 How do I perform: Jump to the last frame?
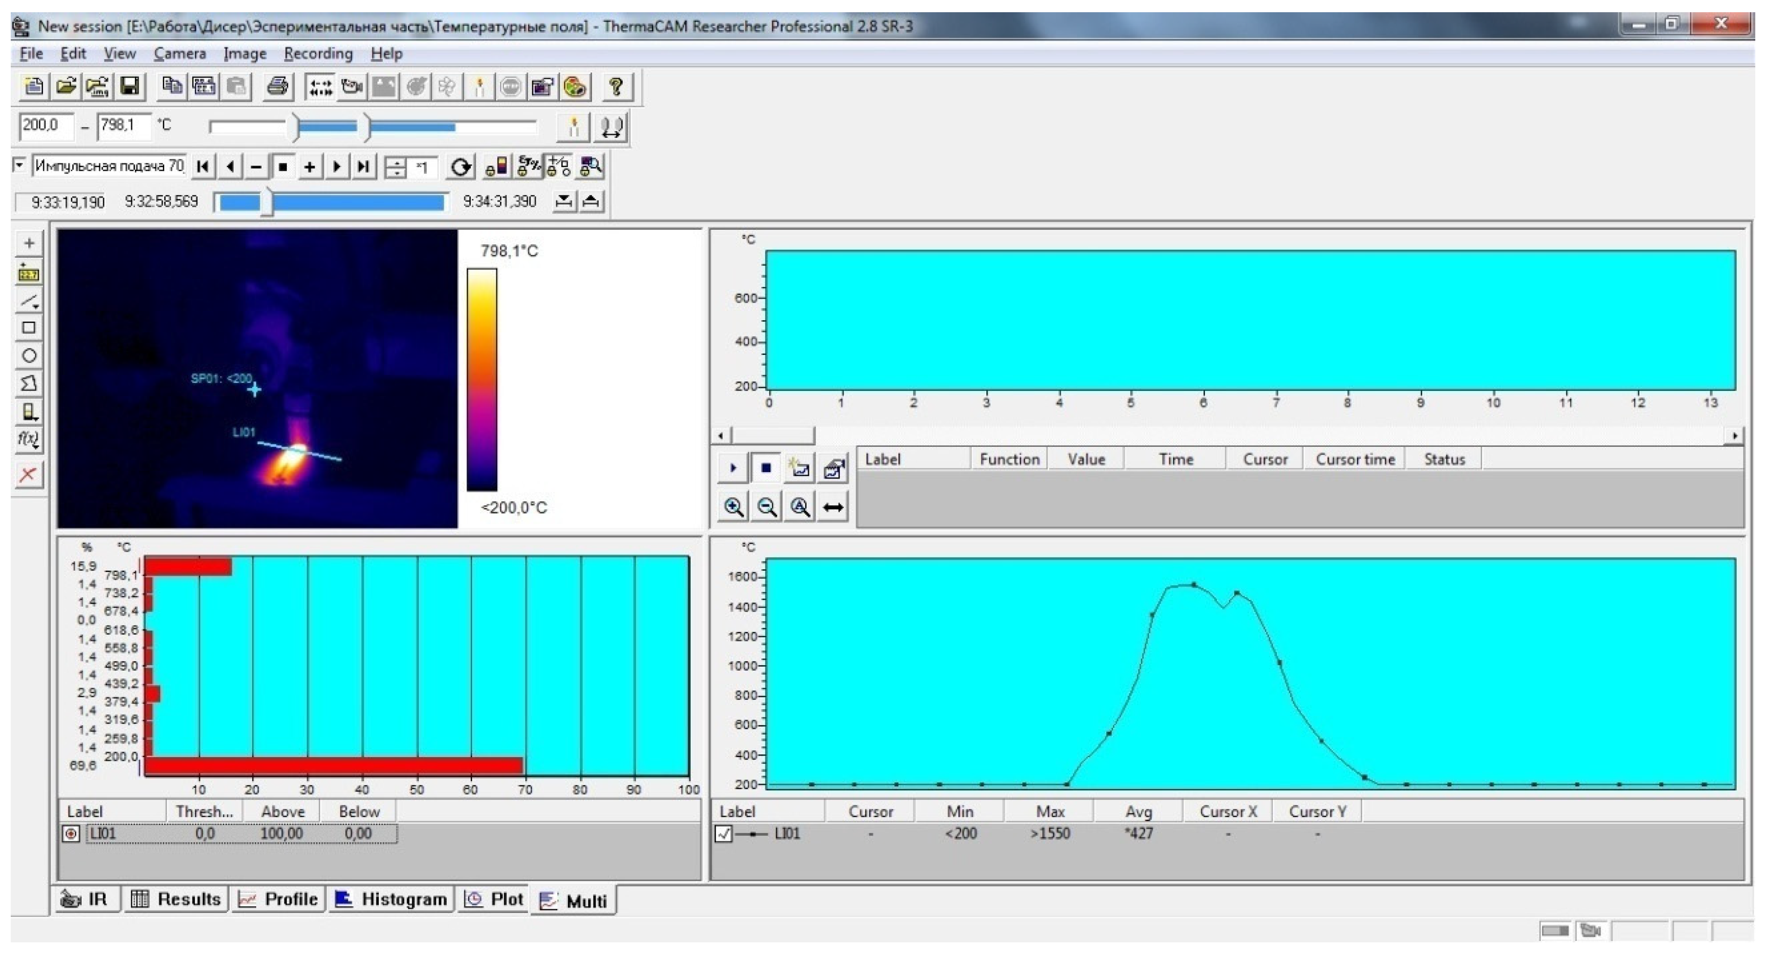tap(364, 167)
